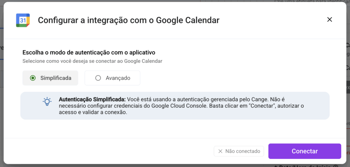Click the Não conectado status badge

pyautogui.click(x=239, y=151)
